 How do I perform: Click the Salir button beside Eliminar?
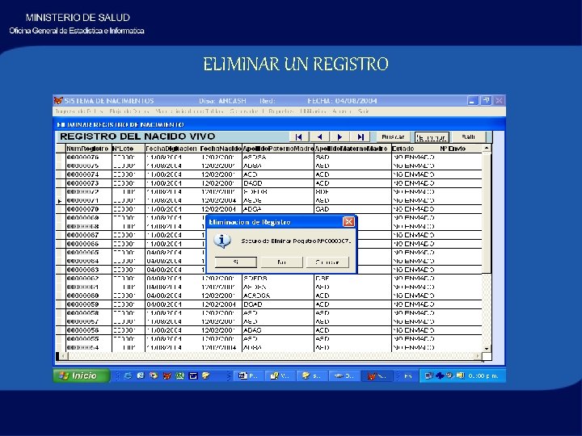(468, 136)
